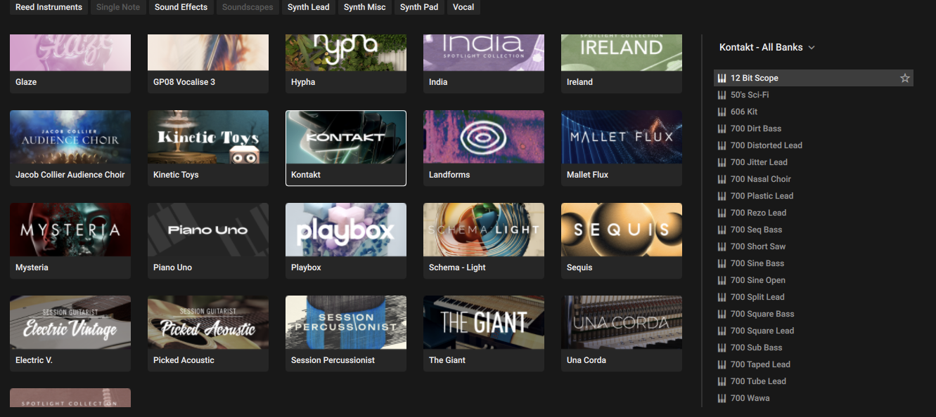The image size is (936, 417).
Task: Toggle the favorite star on 12 Bit Scope
Action: 904,78
